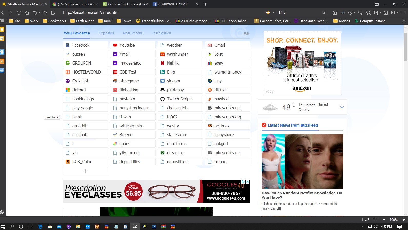Select the Most Recent tab

click(132, 33)
